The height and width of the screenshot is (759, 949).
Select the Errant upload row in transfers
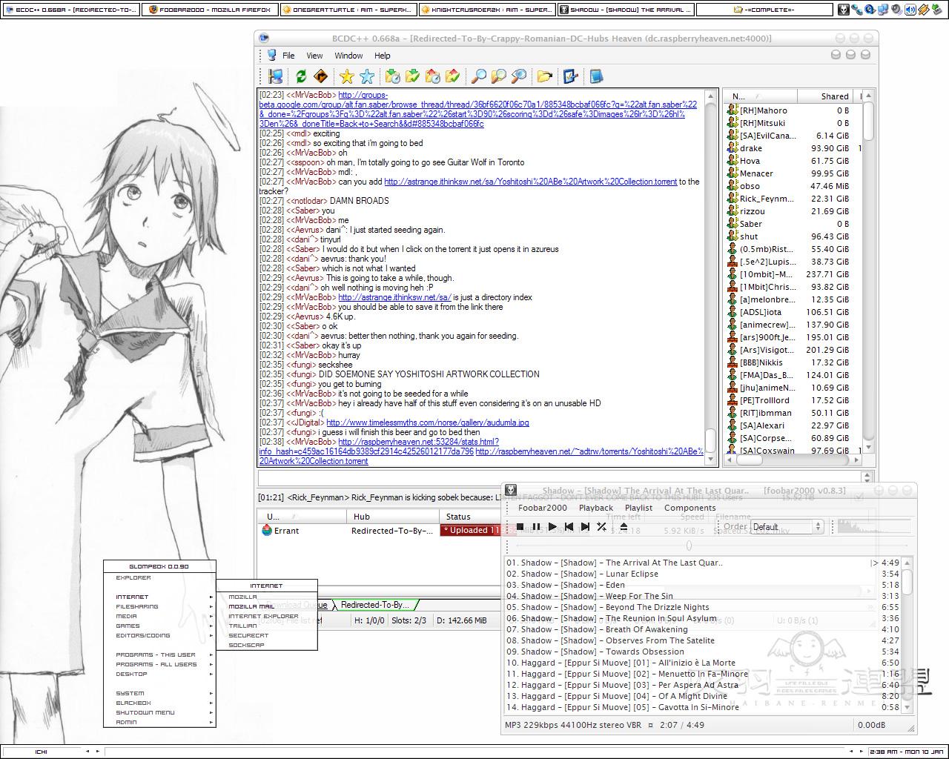[x=381, y=530]
